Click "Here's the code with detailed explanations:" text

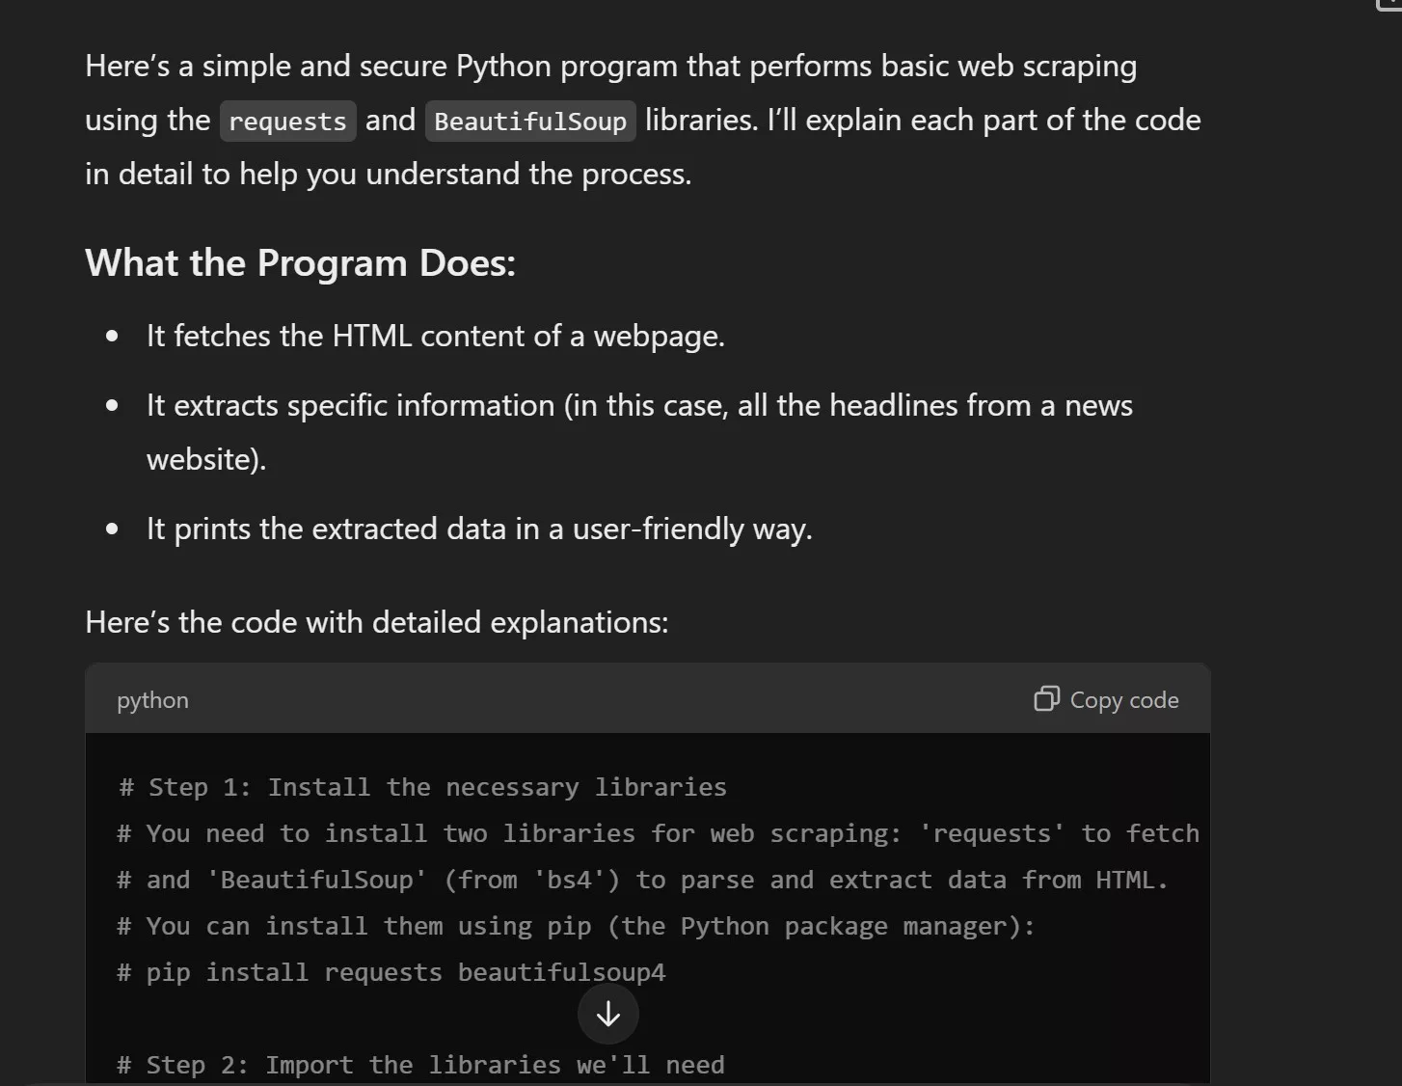coord(376,622)
